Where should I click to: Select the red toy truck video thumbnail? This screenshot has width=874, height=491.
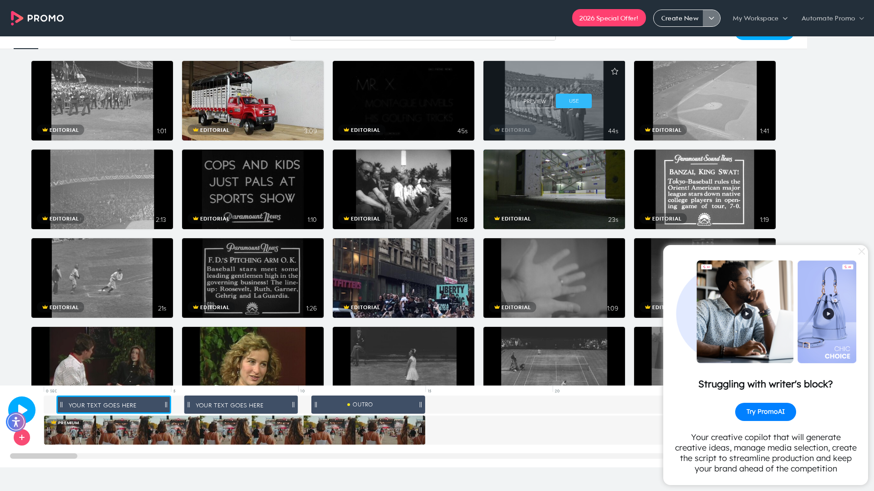pyautogui.click(x=253, y=100)
